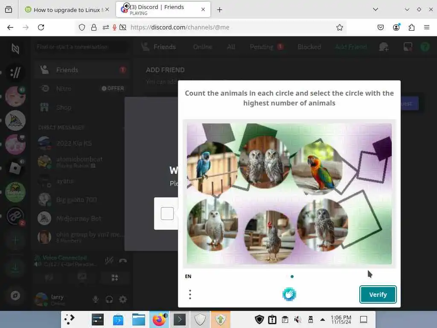This screenshot has height=328, width=437.
Task: Expand hidden system tray icons arrow
Action: coord(323,319)
